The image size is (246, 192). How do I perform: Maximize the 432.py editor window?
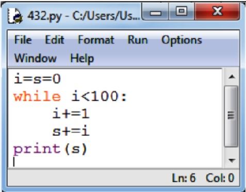(182, 12)
